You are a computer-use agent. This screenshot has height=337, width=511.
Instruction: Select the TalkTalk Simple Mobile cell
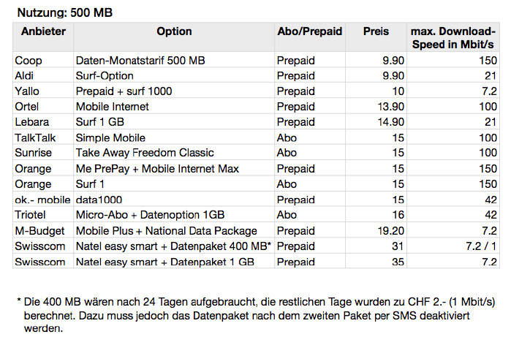(x=174, y=137)
